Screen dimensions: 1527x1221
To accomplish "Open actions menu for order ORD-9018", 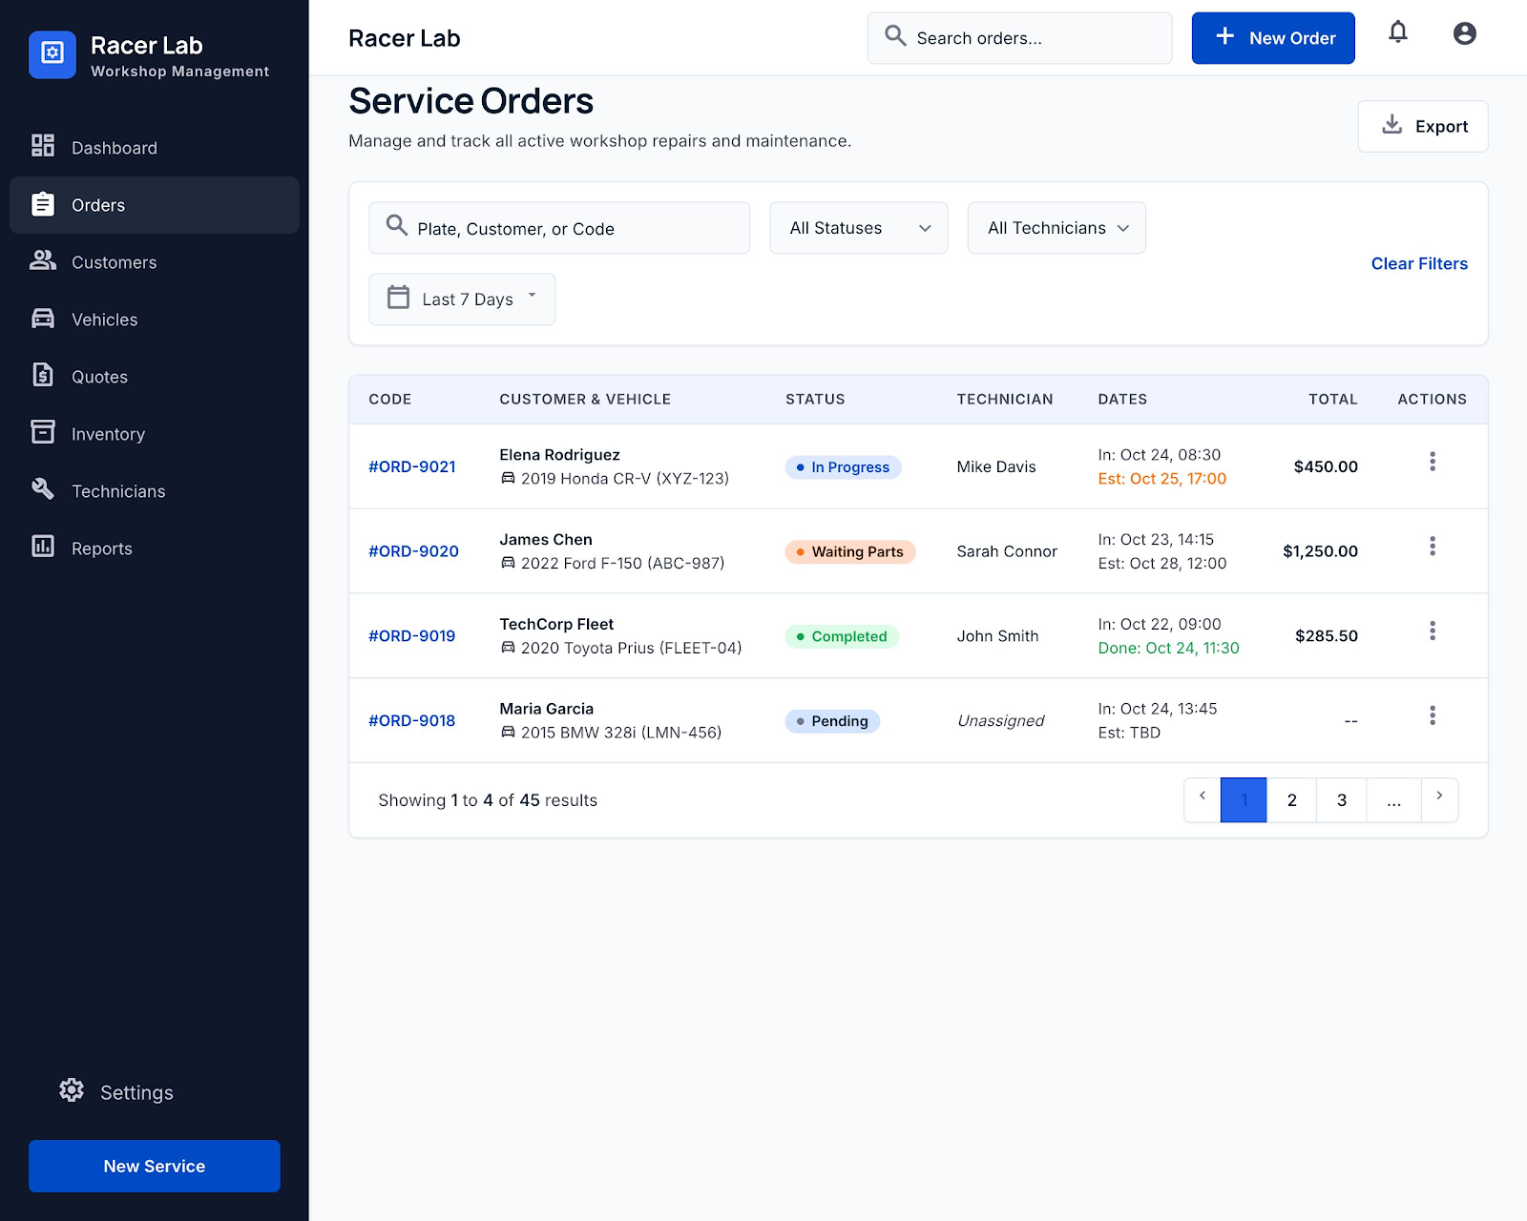I will 1432,716.
